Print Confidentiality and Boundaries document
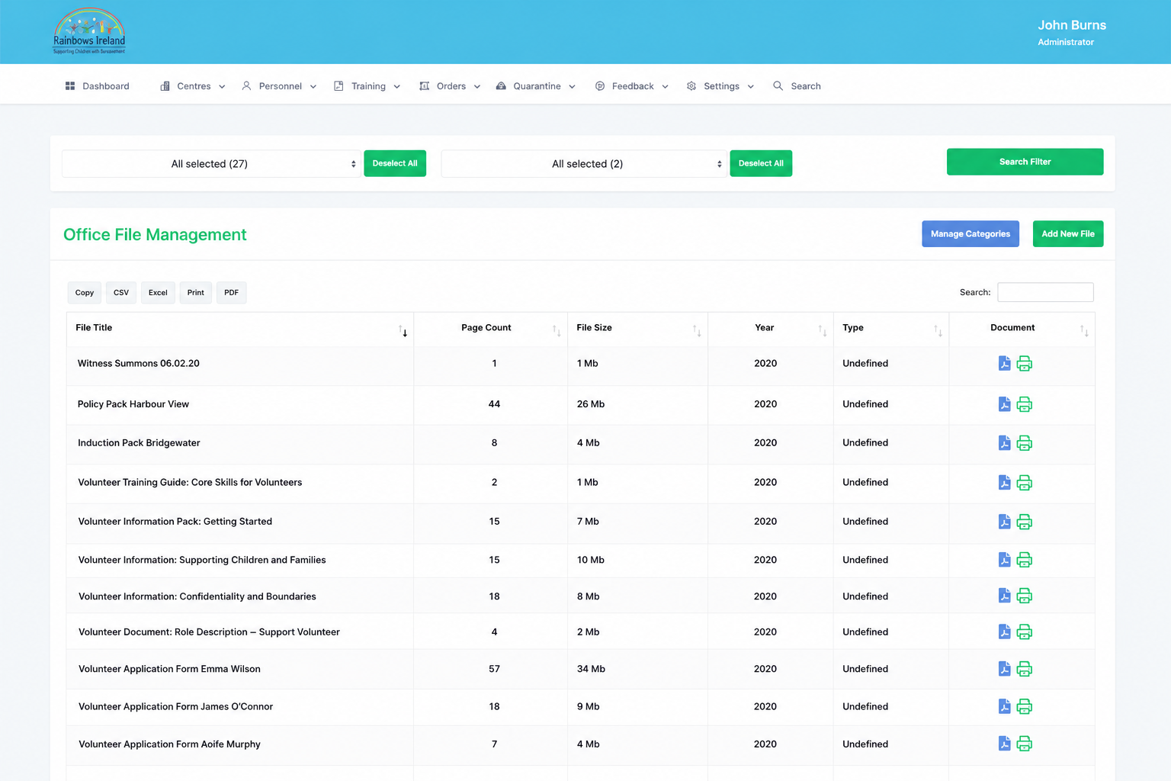The height and width of the screenshot is (781, 1171). pyautogui.click(x=1025, y=596)
